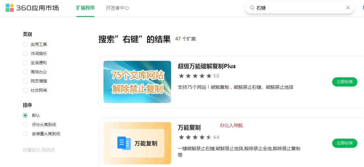This screenshot has width=364, height=167.
Task: Open the 扩展程序 tab
Action: pos(85,8)
